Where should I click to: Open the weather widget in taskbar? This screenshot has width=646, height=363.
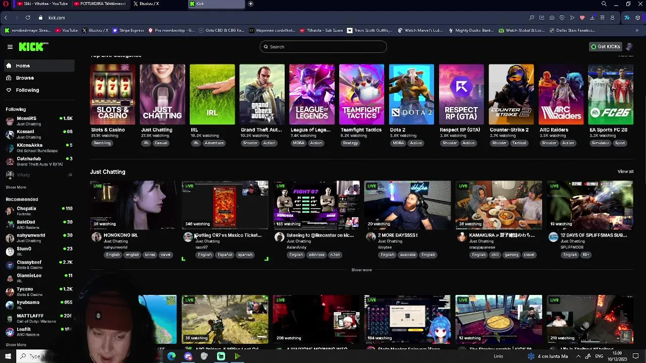click(548, 356)
